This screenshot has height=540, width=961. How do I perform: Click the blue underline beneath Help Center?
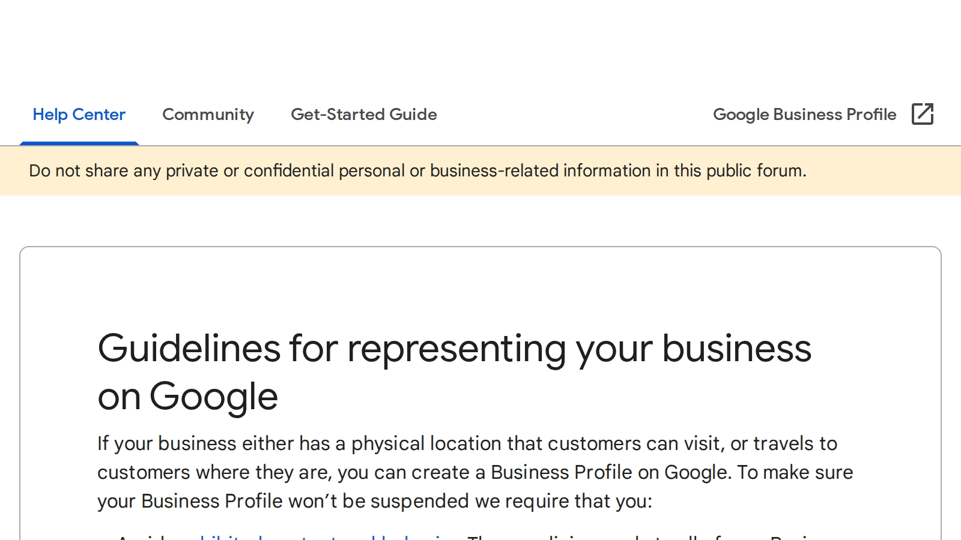[x=79, y=143]
